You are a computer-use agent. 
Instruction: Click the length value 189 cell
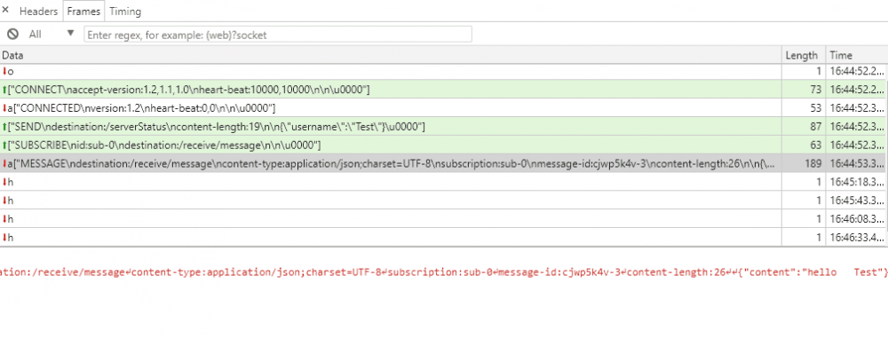[x=804, y=163]
